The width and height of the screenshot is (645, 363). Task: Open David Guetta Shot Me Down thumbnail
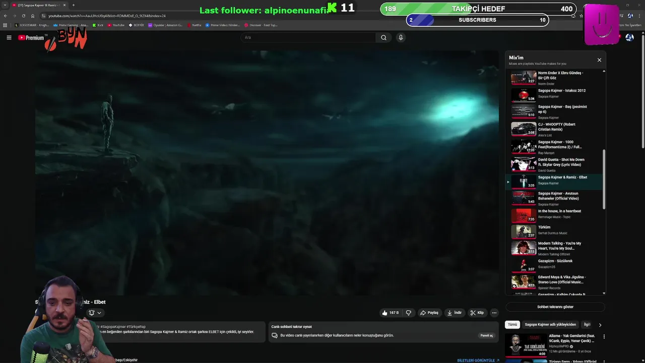tap(524, 164)
